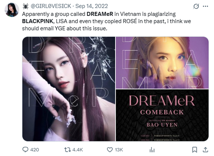Viewport: 214px width, 156px height.
Task: Click the Grok slashed-circle icon
Action: pos(196,6)
